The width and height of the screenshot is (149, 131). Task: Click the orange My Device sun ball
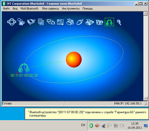[74, 60]
